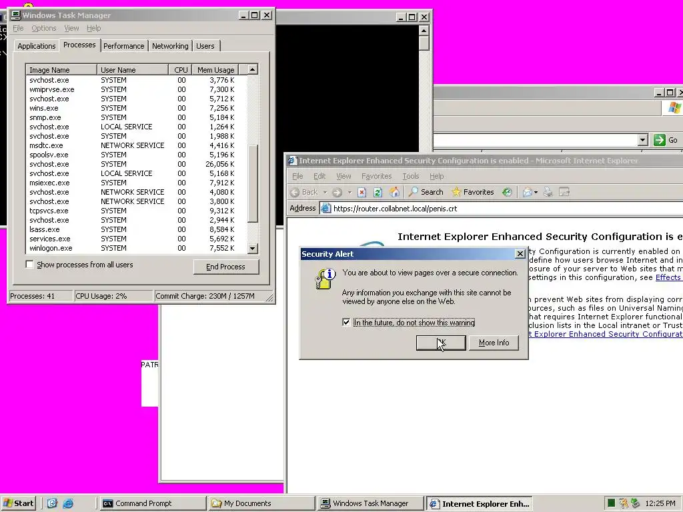
Task: Select the wmiprvse.exe process row
Action: click(136, 89)
